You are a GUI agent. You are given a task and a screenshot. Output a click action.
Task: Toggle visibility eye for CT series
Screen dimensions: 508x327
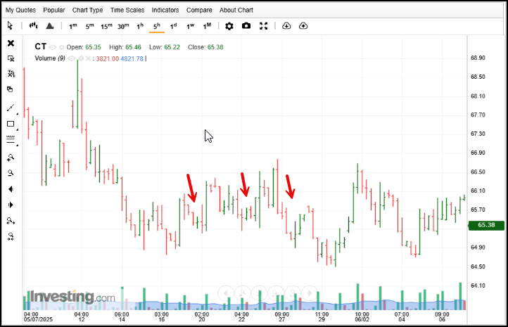[x=53, y=47]
